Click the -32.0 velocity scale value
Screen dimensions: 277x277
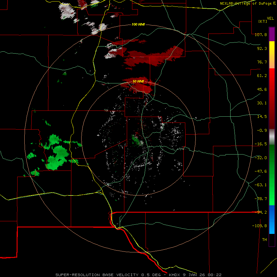261,158
